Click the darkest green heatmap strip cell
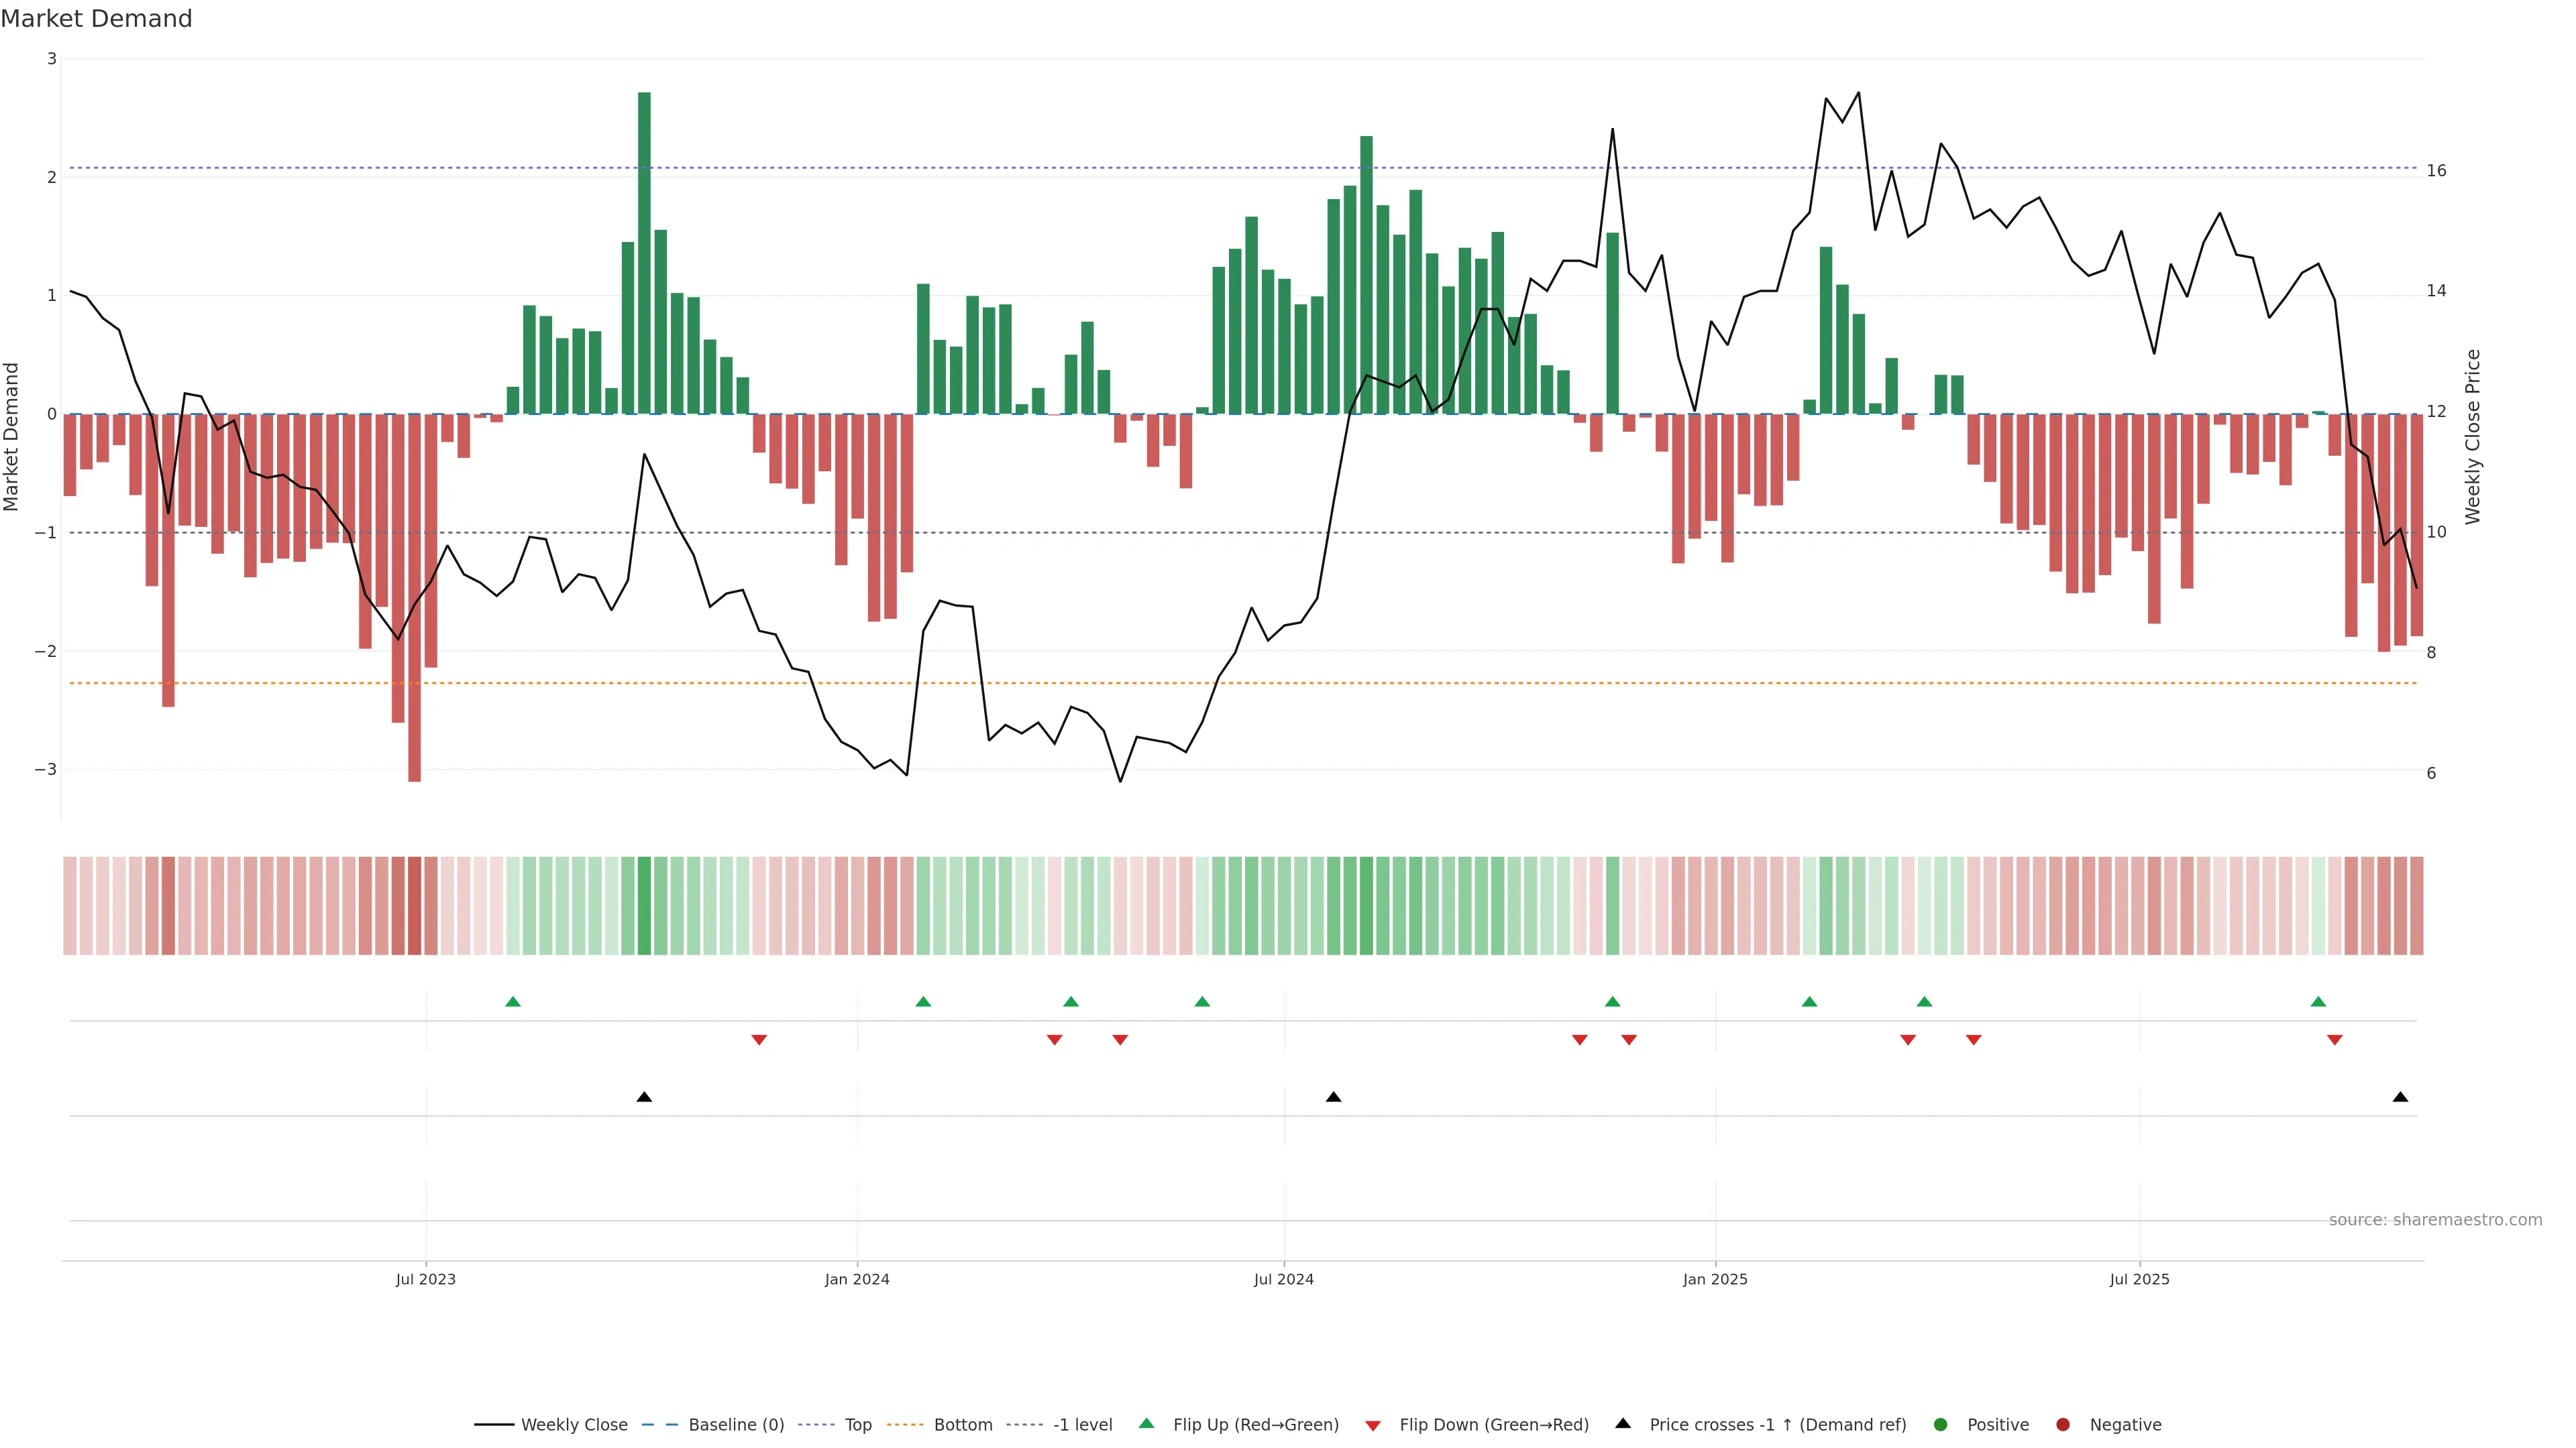 (x=644, y=906)
